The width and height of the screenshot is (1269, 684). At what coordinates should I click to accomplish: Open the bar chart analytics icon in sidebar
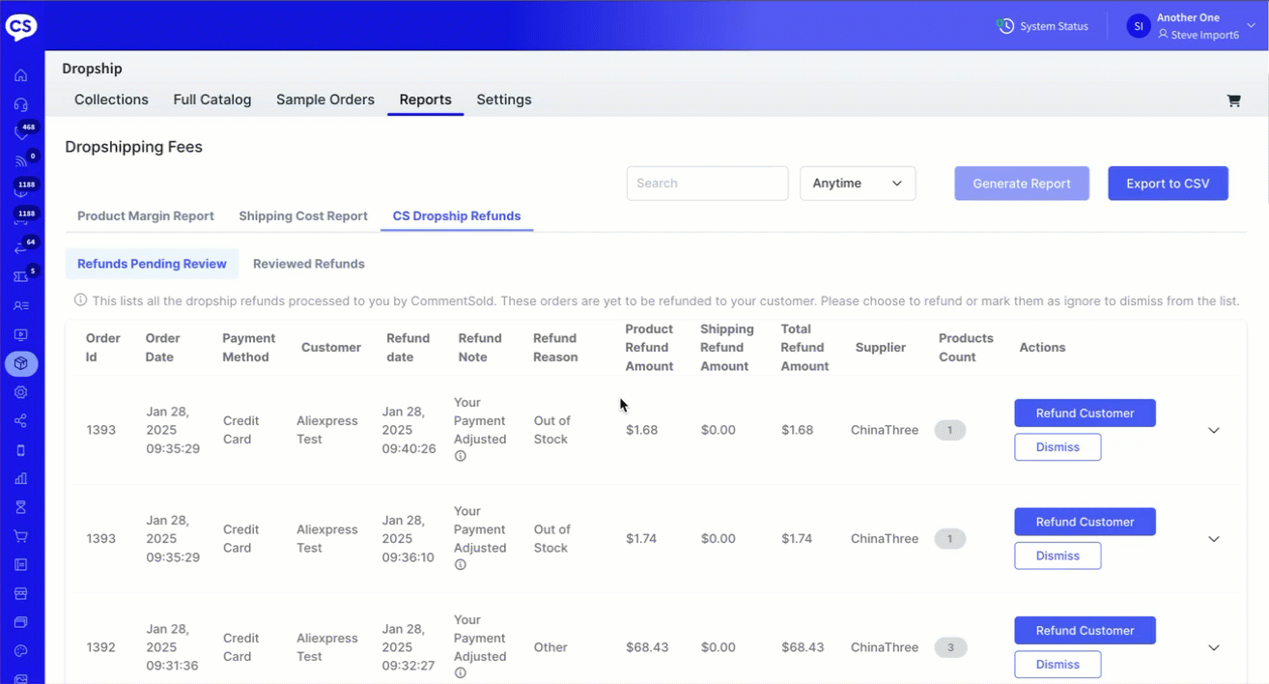click(21, 478)
